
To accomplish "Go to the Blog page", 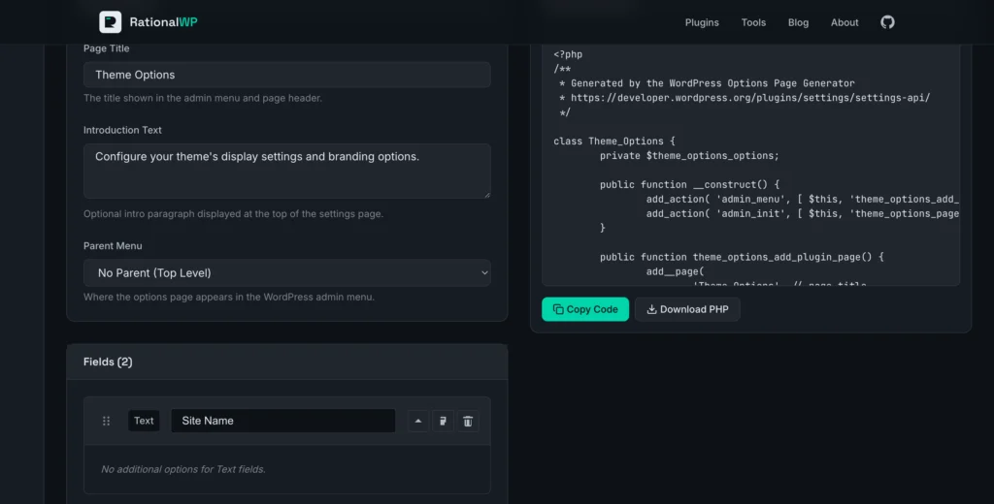I will point(798,22).
